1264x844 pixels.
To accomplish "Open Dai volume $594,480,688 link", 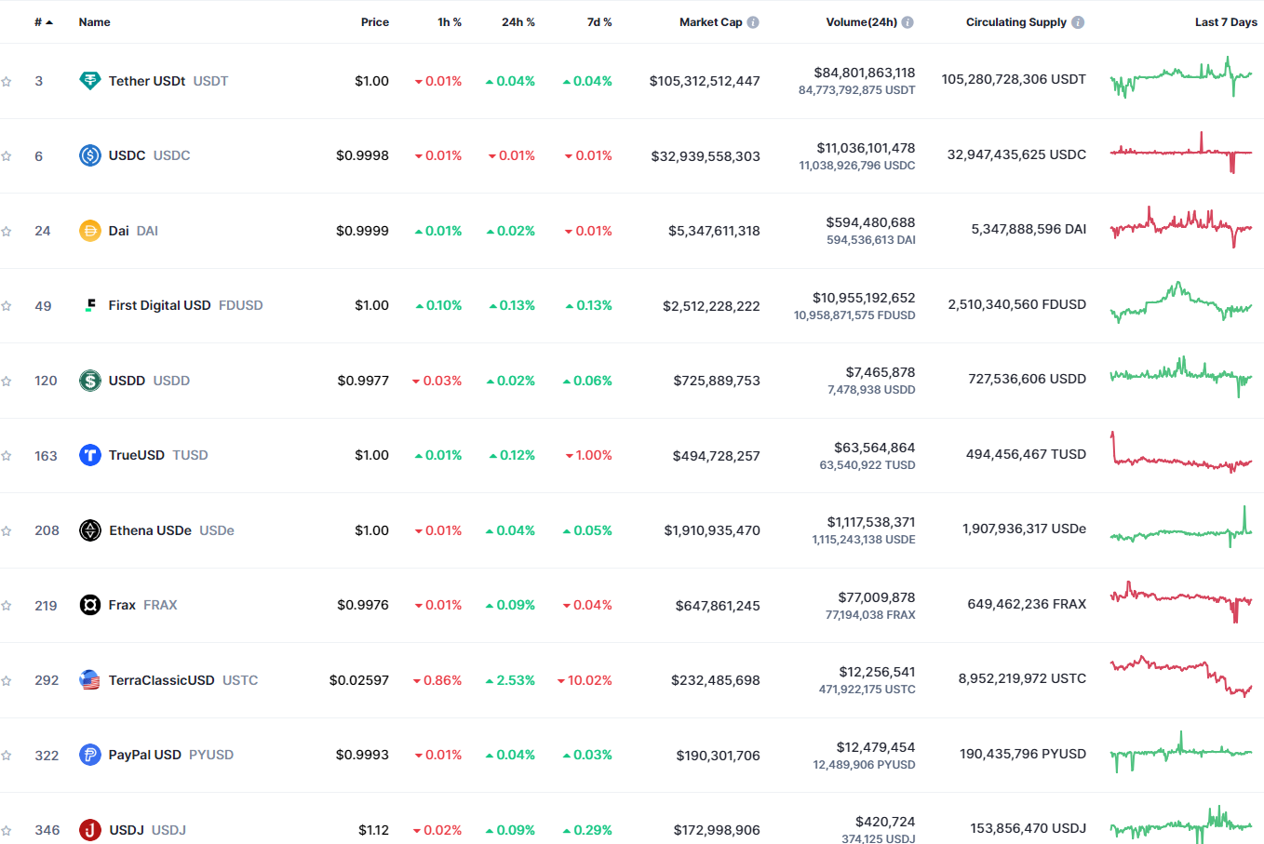I will point(870,222).
